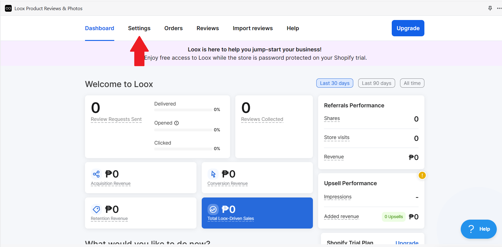Go to the Settings tab

pos(139,28)
